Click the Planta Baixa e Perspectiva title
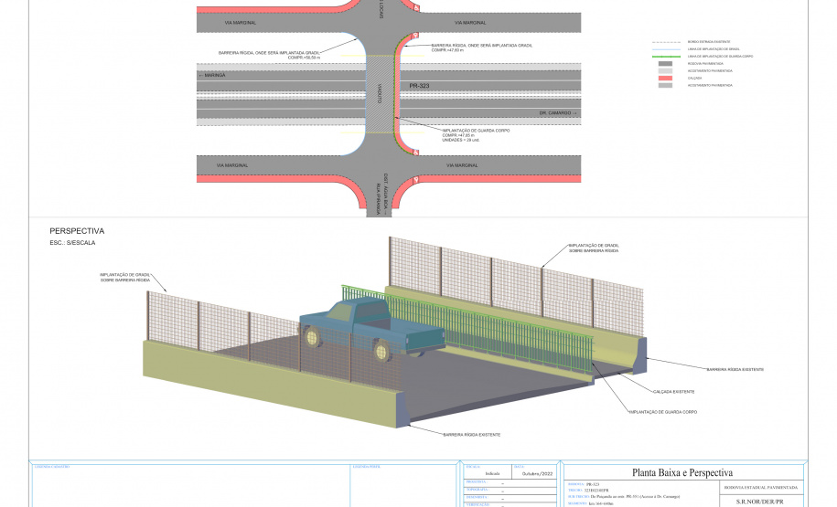 682,472
